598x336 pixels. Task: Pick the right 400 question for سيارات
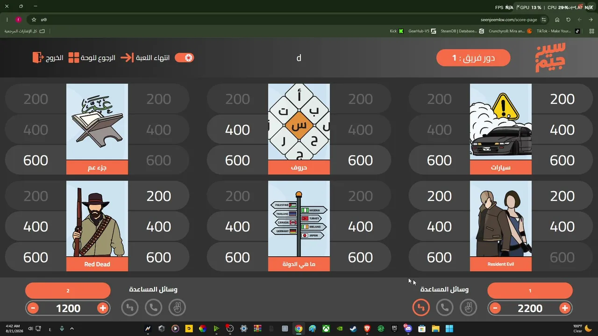tap(562, 130)
